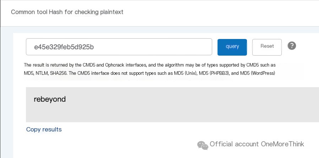319x158 pixels.
Task: Click the hash text e45e329feb5d925b
Action: (x=64, y=47)
